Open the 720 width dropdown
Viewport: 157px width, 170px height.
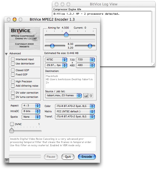coord(85,60)
